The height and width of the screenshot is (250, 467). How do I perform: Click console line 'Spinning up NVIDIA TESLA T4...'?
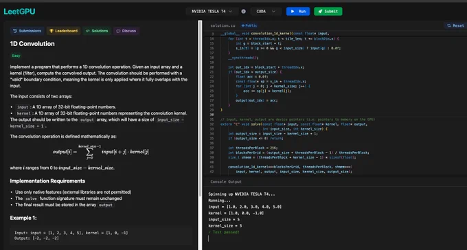tap(242, 194)
